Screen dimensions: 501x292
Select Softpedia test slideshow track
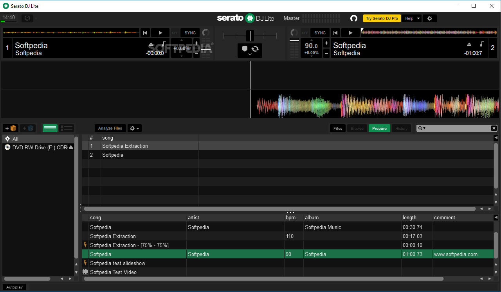[288, 263]
